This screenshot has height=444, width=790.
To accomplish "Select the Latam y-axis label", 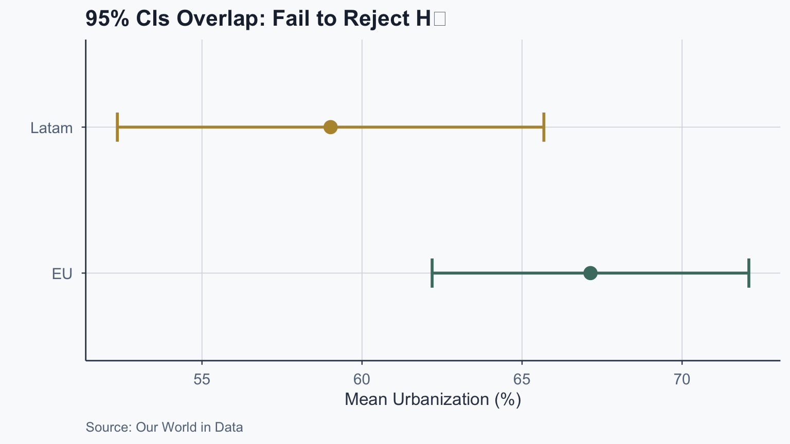I will [51, 128].
